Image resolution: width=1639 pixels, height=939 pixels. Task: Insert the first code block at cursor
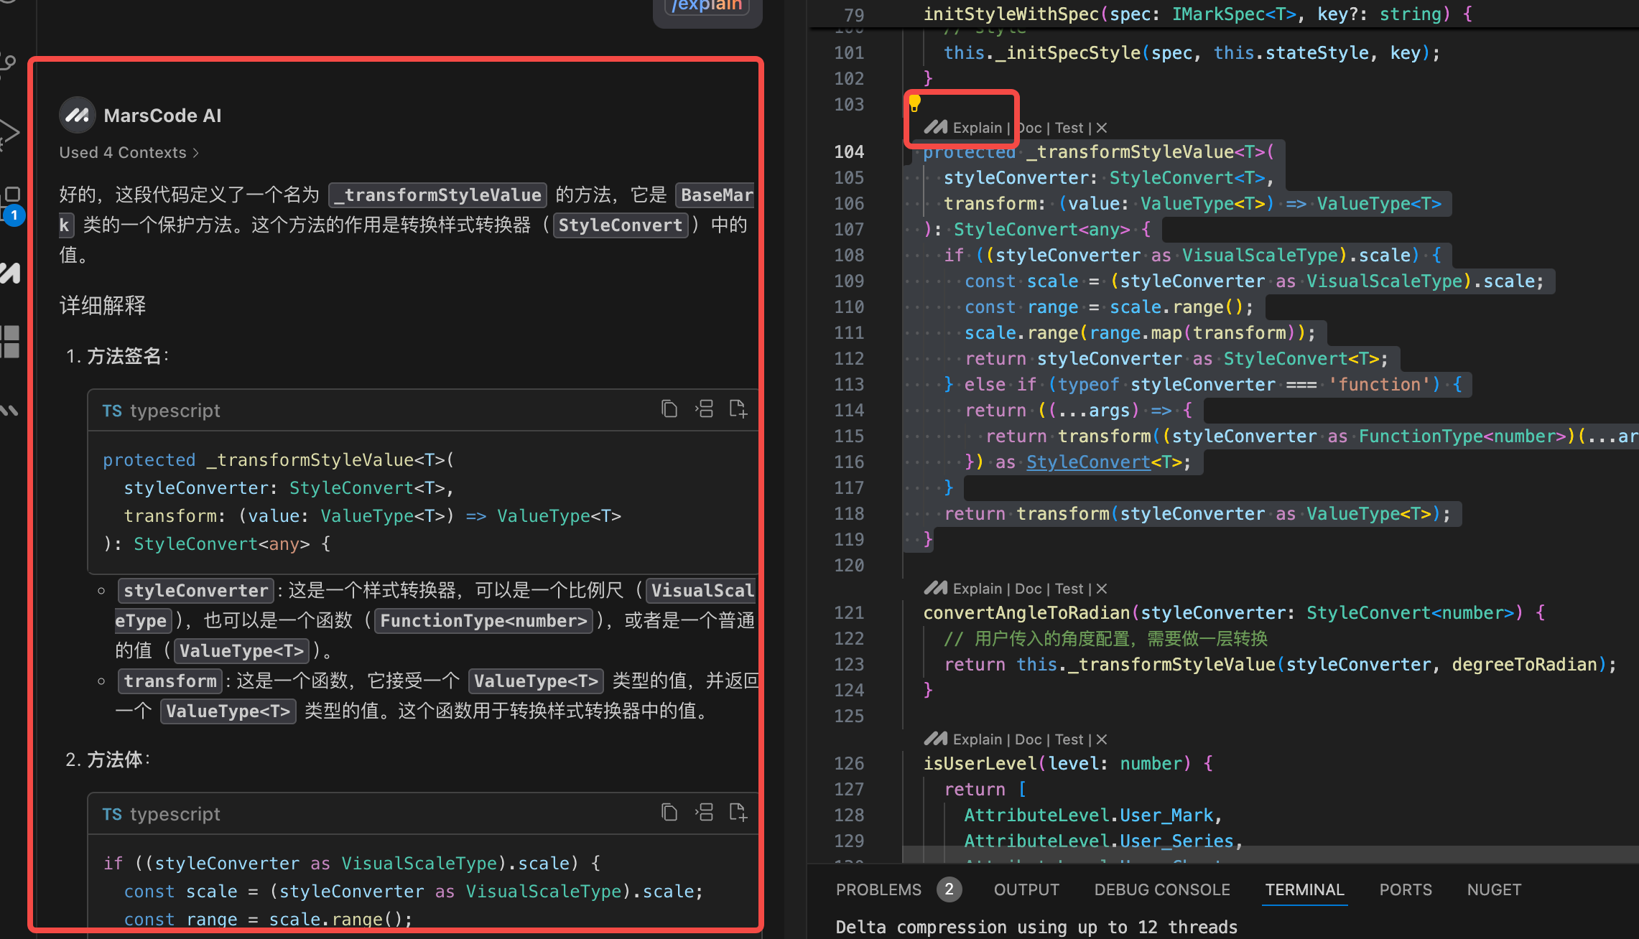point(704,409)
